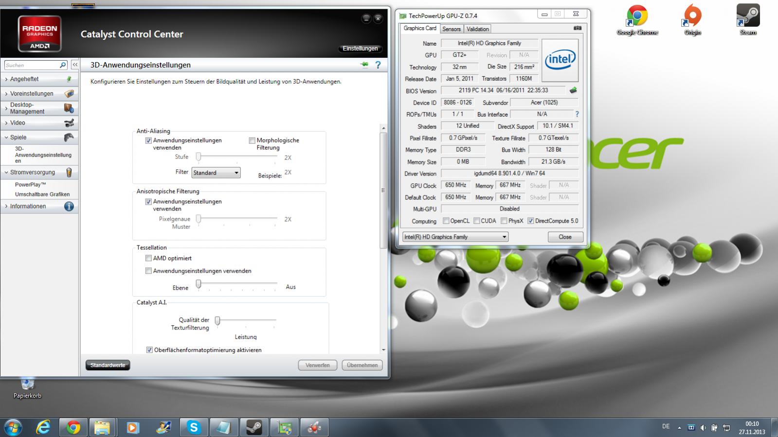Select the Graphics Card tab in GPU-Z
778x437 pixels.
[x=420, y=28]
